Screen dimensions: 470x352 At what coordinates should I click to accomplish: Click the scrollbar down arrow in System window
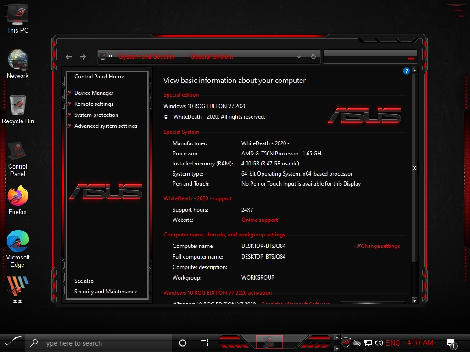[x=414, y=301]
